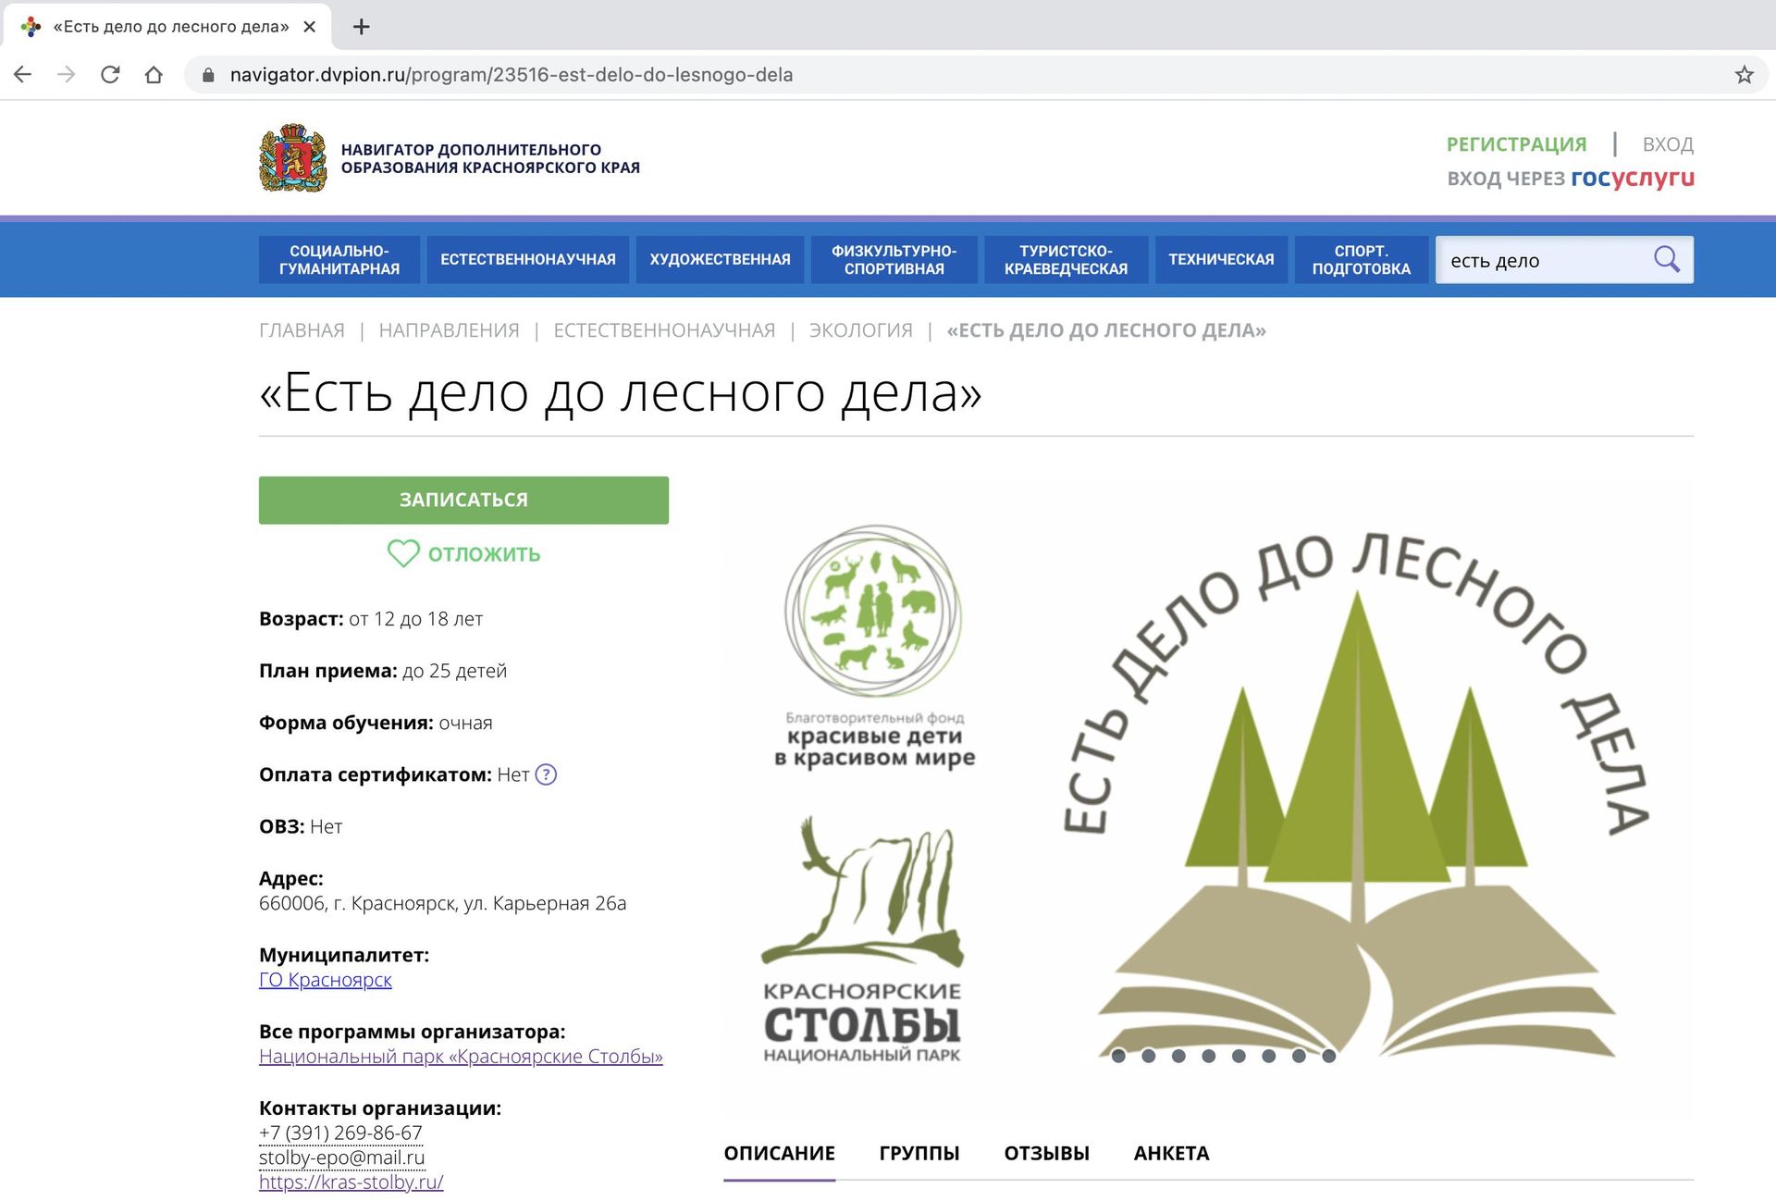
Task: Select the ХУДОЖЕСТВЕННАЯ category
Action: pyautogui.click(x=720, y=260)
